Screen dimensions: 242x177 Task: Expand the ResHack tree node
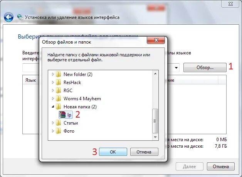click(53, 82)
